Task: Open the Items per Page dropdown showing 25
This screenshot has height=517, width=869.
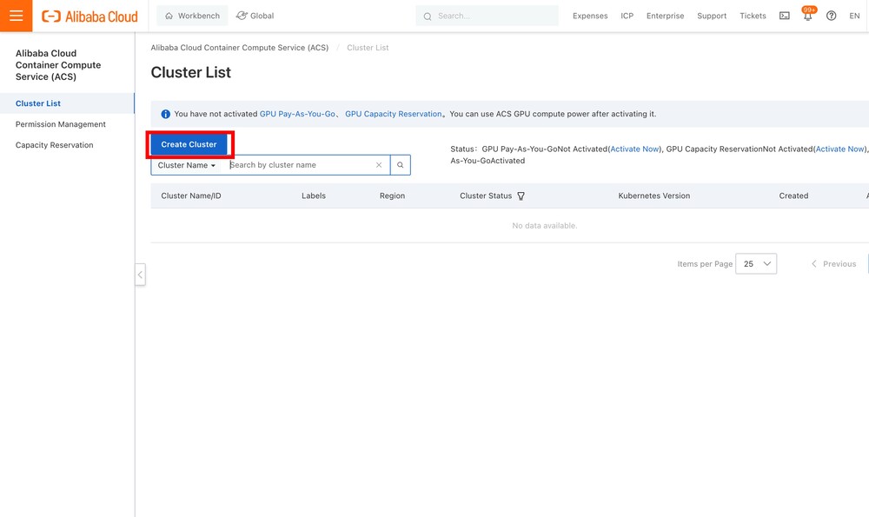Action: [756, 264]
